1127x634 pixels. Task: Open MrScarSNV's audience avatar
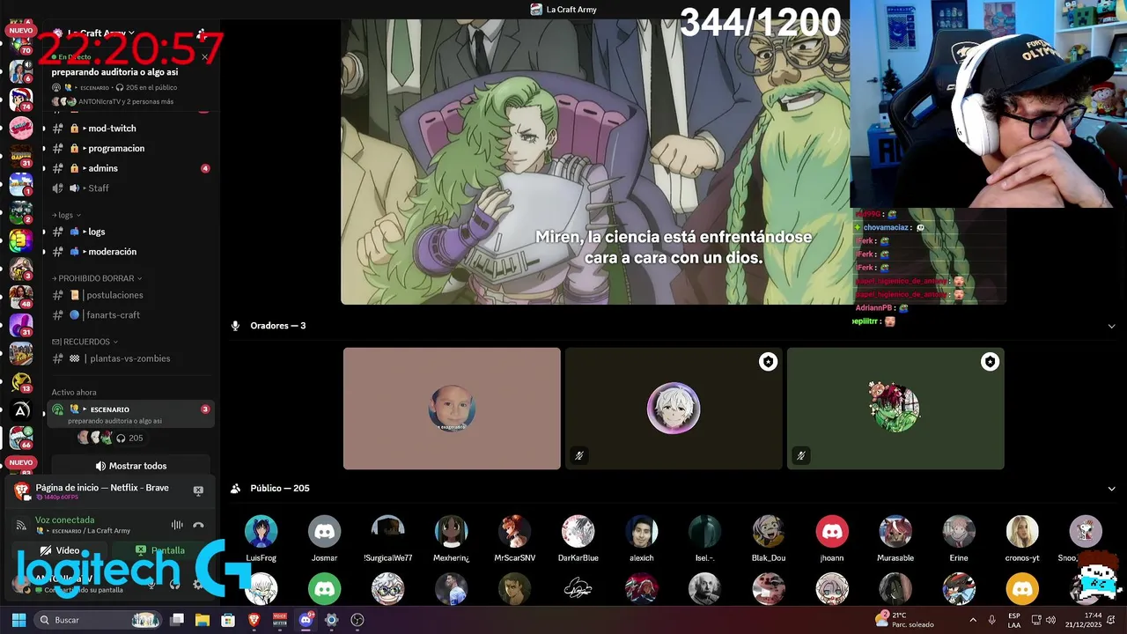coord(514,531)
